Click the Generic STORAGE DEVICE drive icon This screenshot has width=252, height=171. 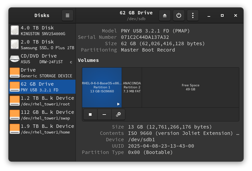15,73
